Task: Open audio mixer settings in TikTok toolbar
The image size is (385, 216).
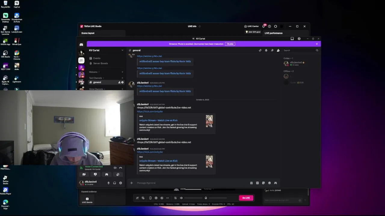Action: click(x=175, y=198)
